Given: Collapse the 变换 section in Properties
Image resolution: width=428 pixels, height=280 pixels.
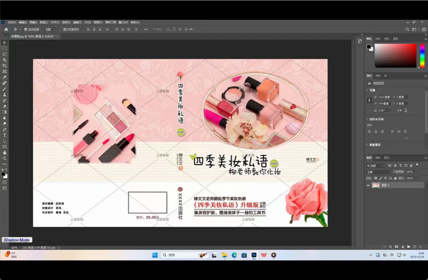Looking at the screenshot, I should [367, 90].
